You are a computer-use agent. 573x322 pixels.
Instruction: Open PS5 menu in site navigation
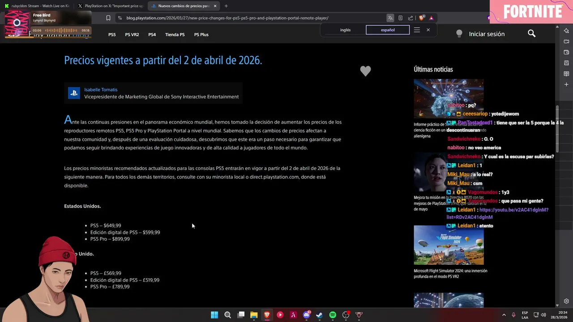coord(112,34)
